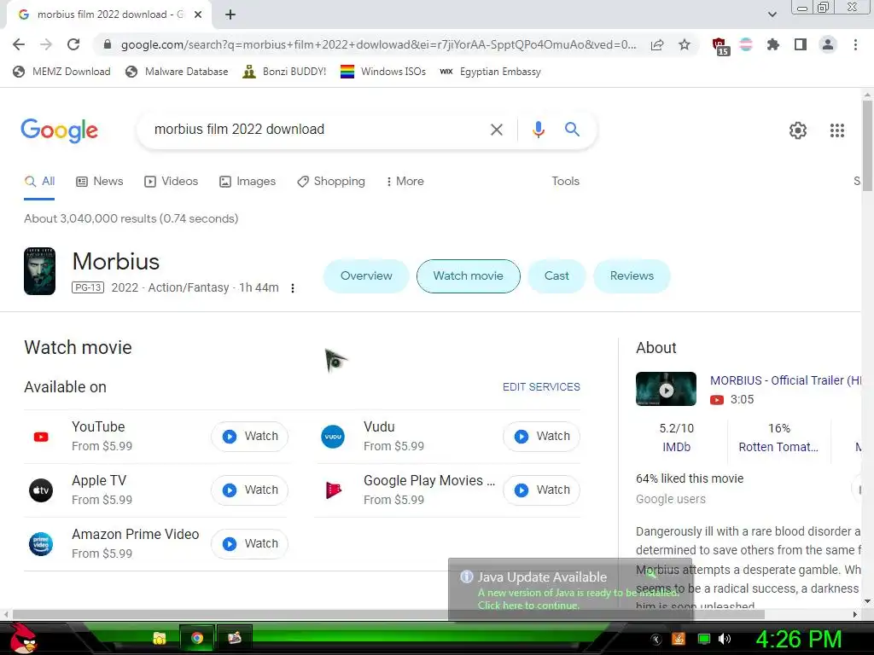Open the Chrome profile avatar
The image size is (874, 655).
pos(828,44)
